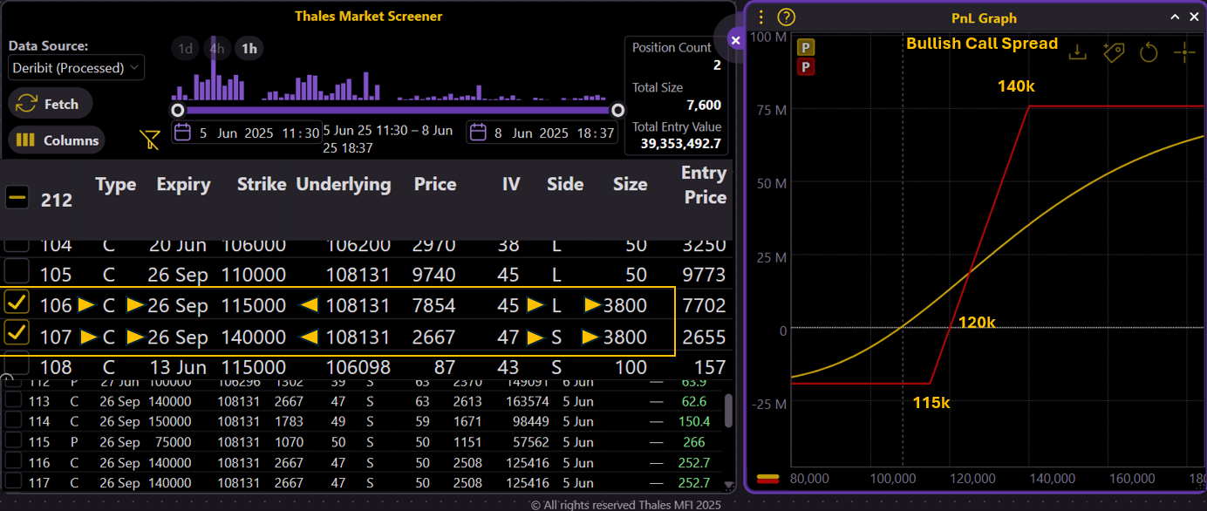Click the PnL Graph panel title

984,17
